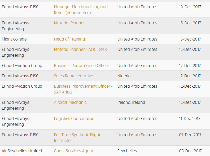Click the Aircraft Mechanic job title
Image resolution: width=210 pixels, height=156 pixels.
point(70,102)
